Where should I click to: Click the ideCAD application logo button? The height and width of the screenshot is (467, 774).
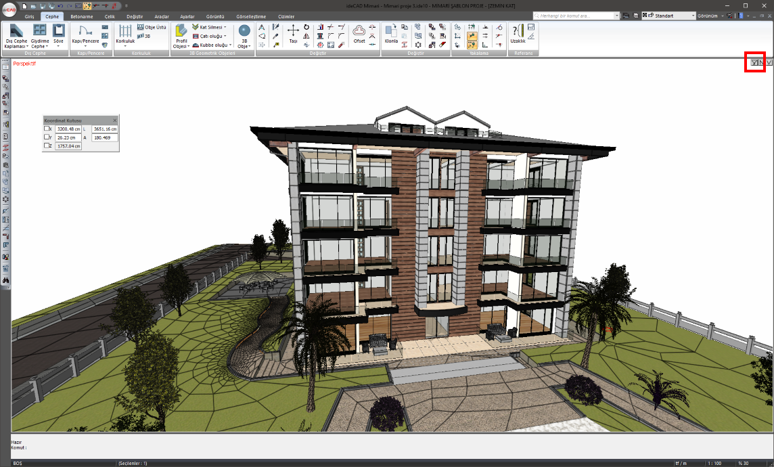tap(9, 9)
